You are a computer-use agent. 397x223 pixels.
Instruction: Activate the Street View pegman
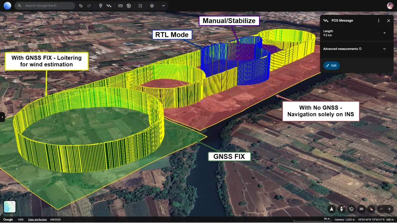[x=341, y=209]
